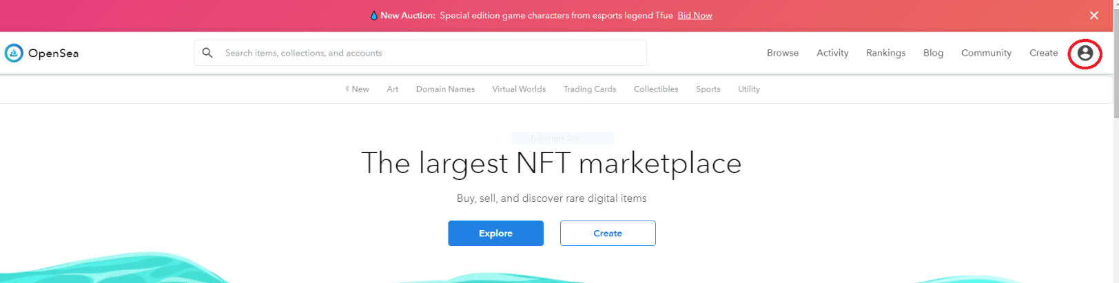Click the OpenSea logo icon
Screen dimensions: 1119x283
coord(14,53)
